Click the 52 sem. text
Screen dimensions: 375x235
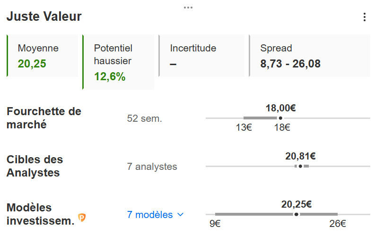click(x=145, y=118)
